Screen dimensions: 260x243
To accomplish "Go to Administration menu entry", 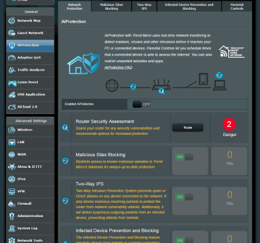I will click(x=30, y=216).
